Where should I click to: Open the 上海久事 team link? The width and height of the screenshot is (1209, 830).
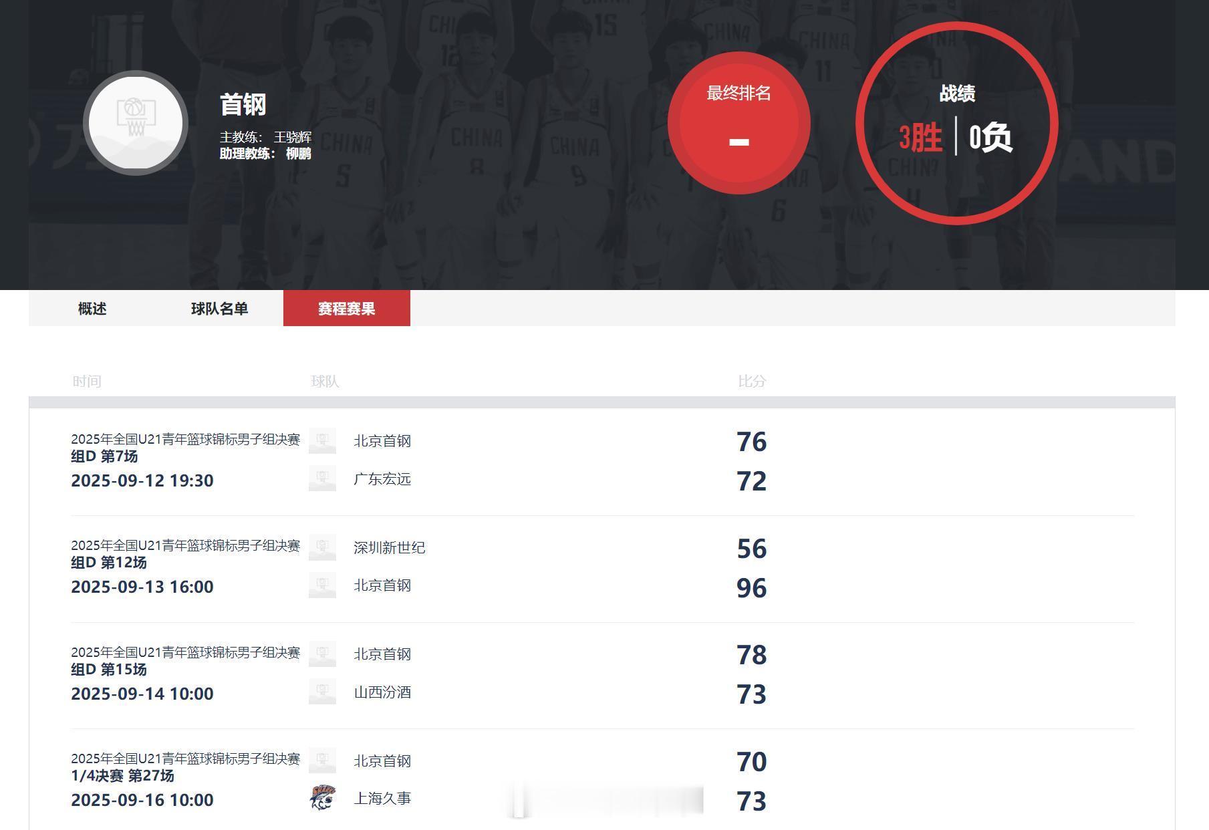pos(382,799)
